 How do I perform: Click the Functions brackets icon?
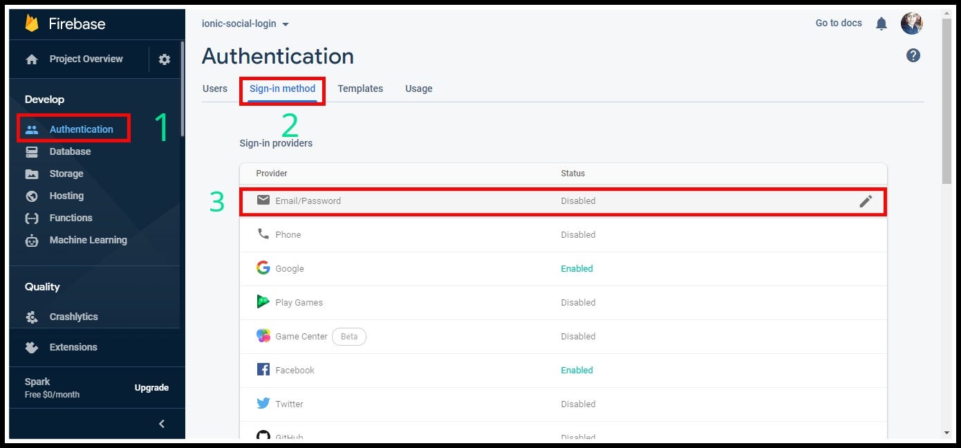(x=32, y=218)
